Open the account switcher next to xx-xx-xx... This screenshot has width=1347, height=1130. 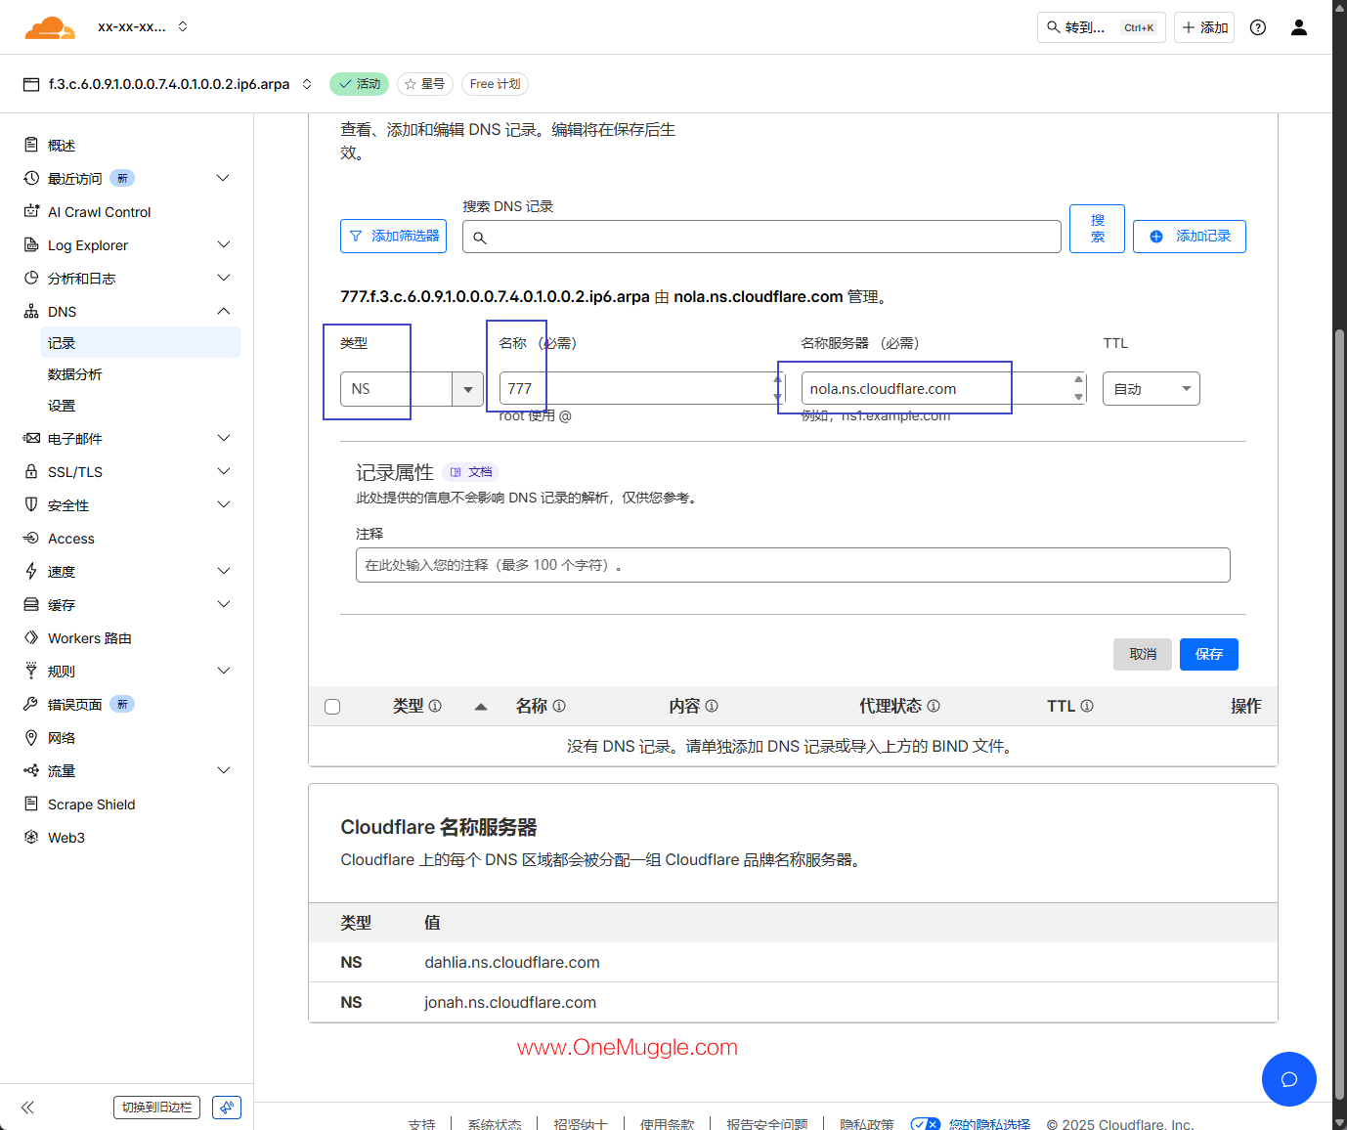pyautogui.click(x=183, y=27)
